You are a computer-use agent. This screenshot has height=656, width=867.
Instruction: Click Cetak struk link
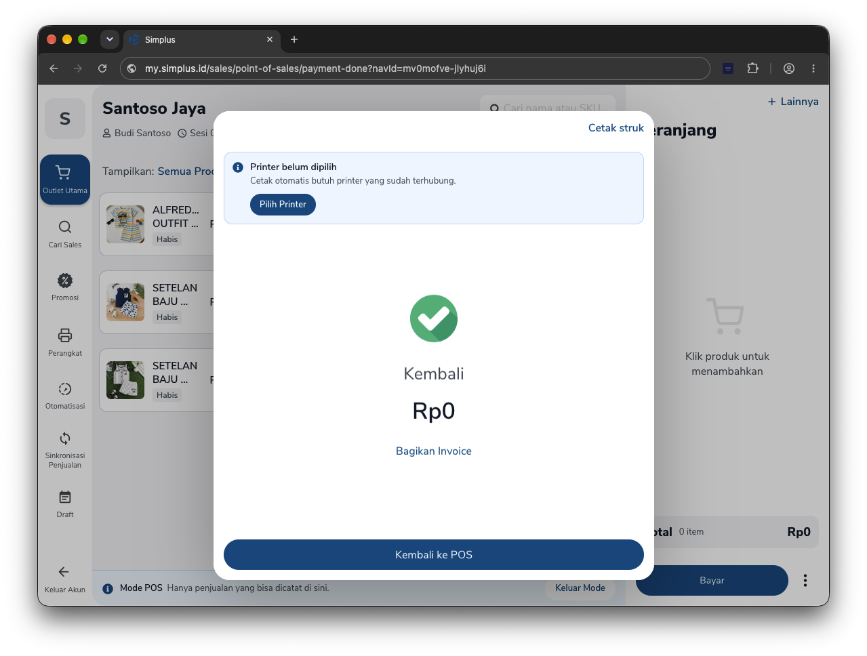[616, 128]
